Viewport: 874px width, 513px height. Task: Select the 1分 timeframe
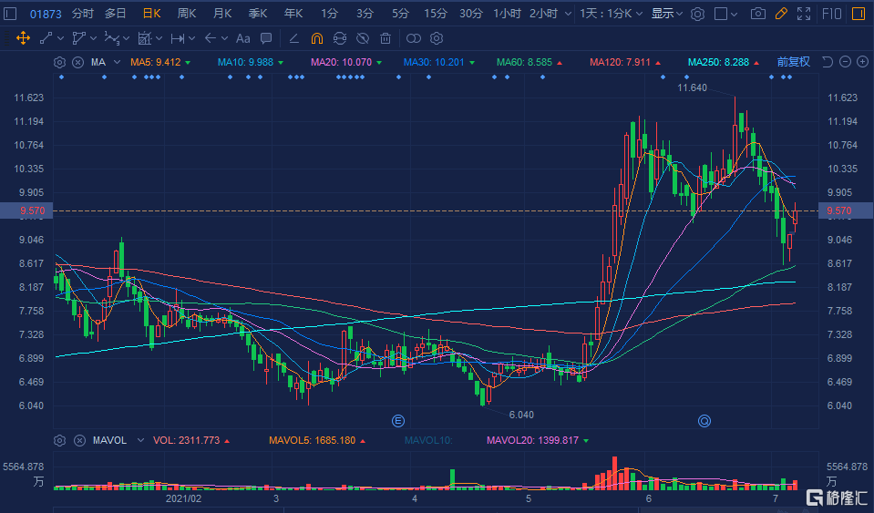tap(329, 14)
